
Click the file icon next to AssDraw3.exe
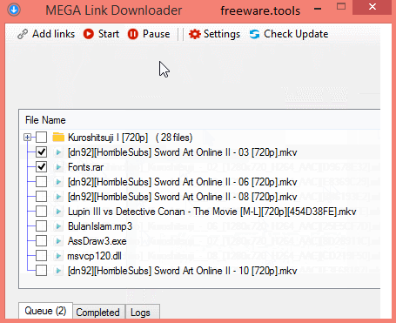(x=58, y=241)
